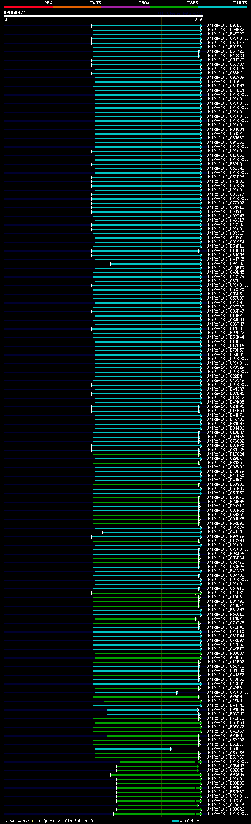Screen dimensions: 251x824
Task: Select the UniRef100_B4LG60 label
Action: pos(225,476)
